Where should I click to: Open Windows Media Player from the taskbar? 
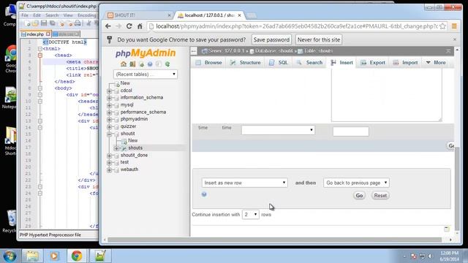point(54,256)
